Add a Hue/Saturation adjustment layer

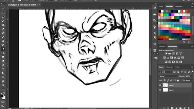click(x=164, y=58)
